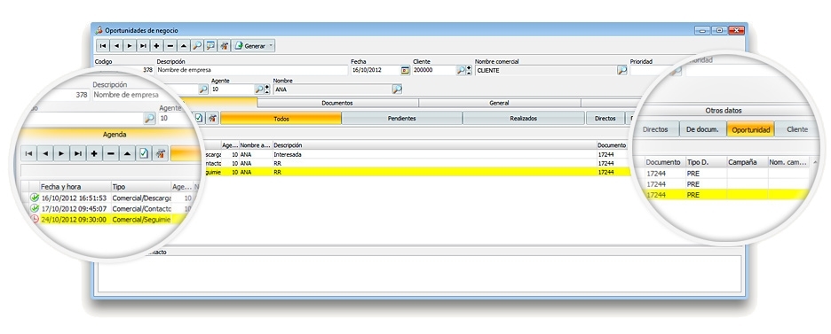Switch to the General tab

[x=499, y=103]
